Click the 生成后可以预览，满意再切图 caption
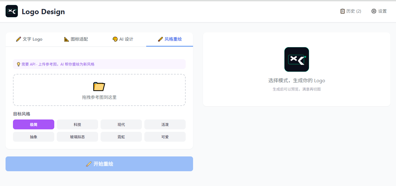396x186 pixels. pos(297,89)
